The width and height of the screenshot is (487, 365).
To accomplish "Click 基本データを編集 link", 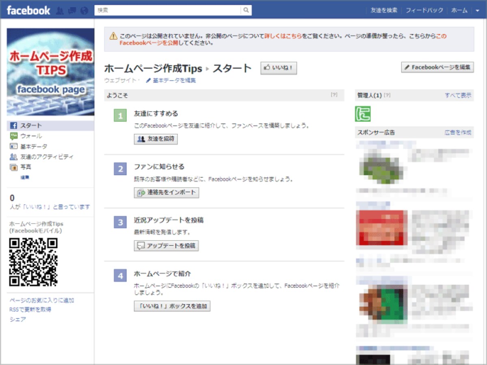I will (x=171, y=80).
